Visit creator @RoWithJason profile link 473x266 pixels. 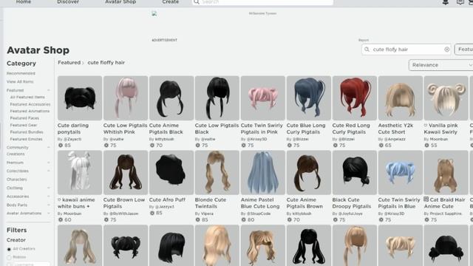123,214
